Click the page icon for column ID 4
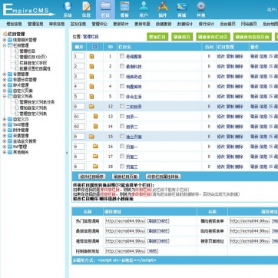The image size is (278, 278). [91, 87]
